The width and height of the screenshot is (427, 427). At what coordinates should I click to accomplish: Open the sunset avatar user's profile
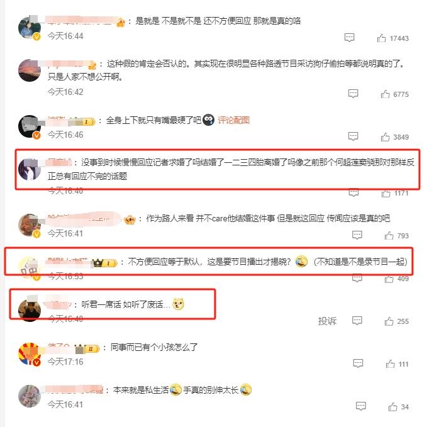pos(30,70)
